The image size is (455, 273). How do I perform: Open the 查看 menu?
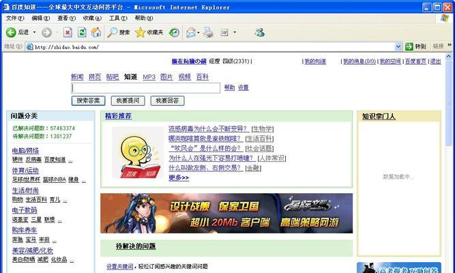[66, 18]
